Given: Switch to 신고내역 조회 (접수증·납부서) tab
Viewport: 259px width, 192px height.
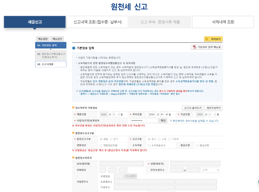Looking at the screenshot, I should [x=98, y=22].
